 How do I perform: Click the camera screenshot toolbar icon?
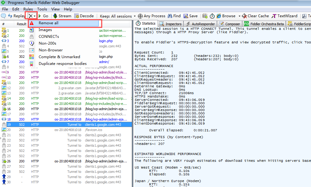point(205,16)
